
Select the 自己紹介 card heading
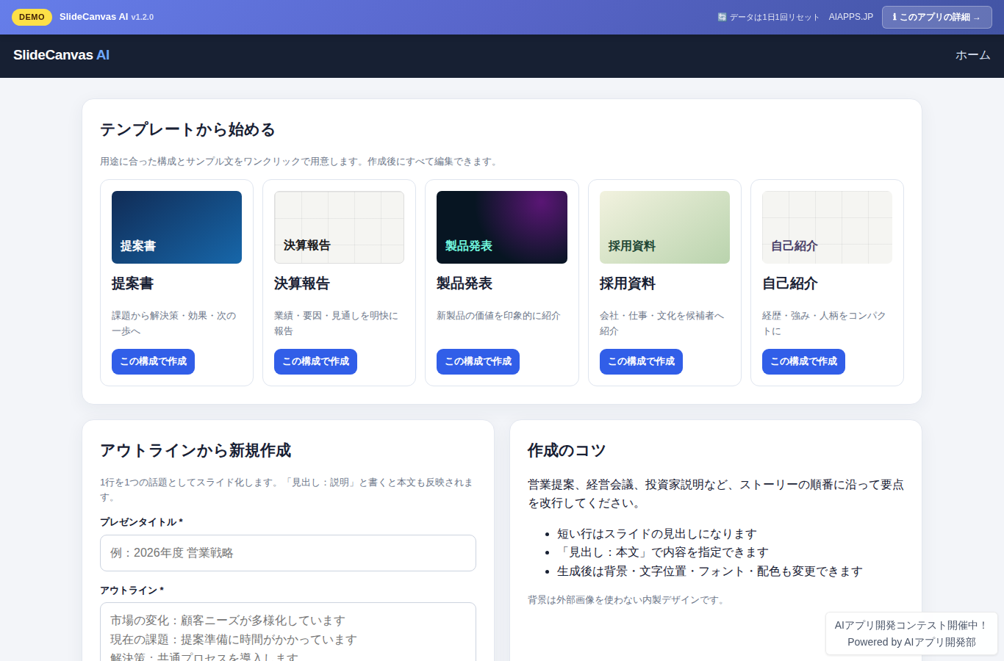[790, 283]
